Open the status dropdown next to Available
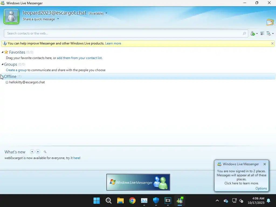This screenshot has height=207, width=276. tap(106, 13)
